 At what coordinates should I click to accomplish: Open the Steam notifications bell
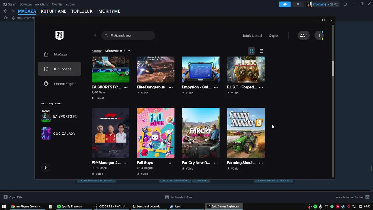pyautogui.click(x=298, y=4)
